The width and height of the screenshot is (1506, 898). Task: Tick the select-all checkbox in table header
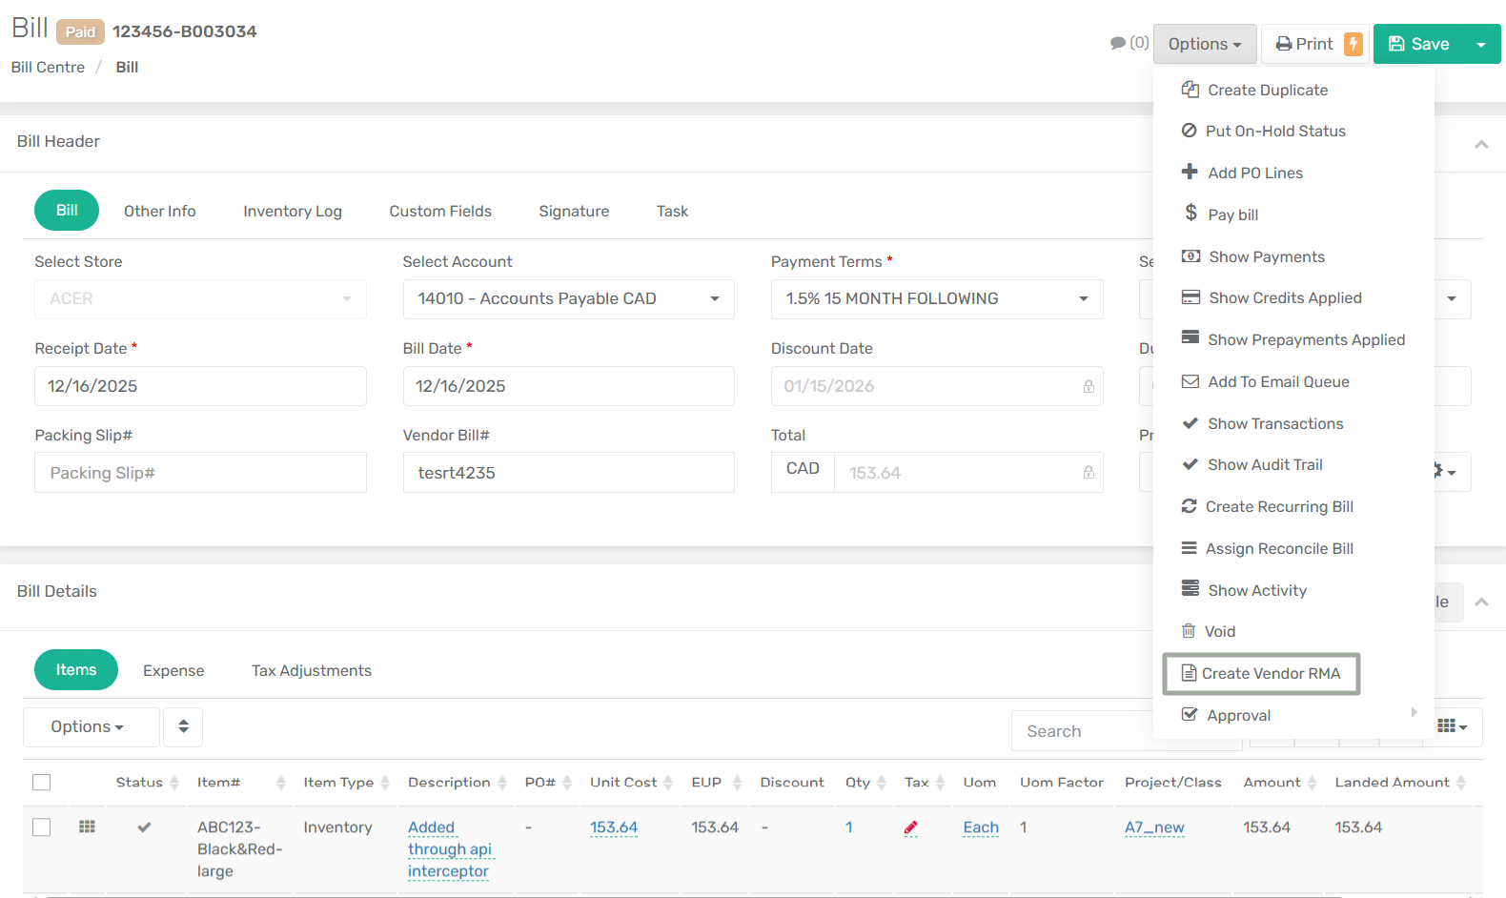tap(42, 783)
